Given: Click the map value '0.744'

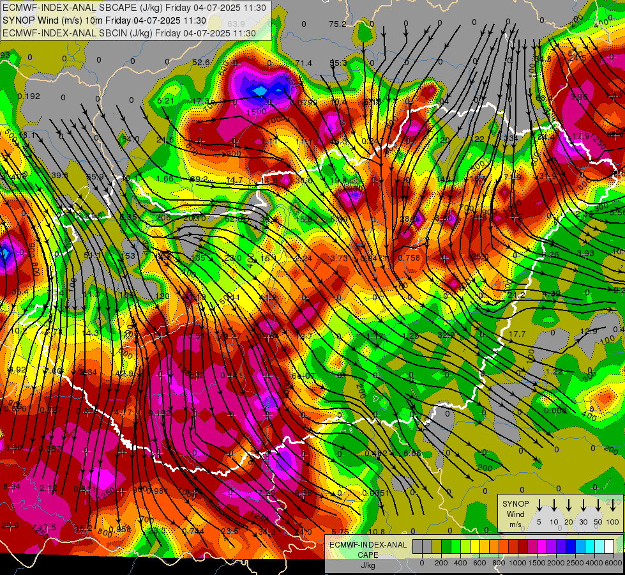Looking at the screenshot, I should pos(193,531).
